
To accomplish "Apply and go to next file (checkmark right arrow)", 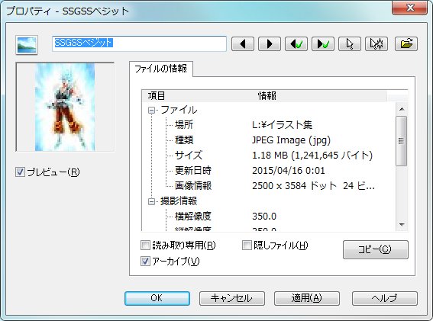I will [x=323, y=44].
